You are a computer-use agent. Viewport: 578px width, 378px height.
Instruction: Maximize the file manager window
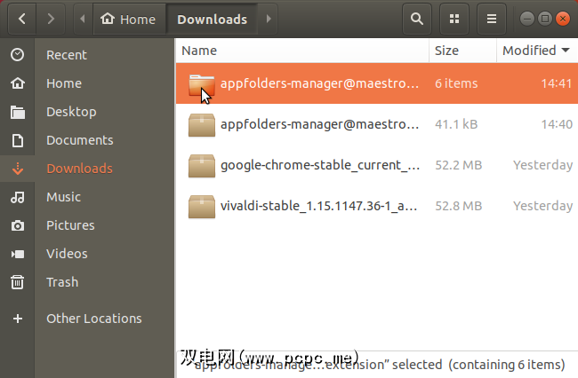point(545,19)
